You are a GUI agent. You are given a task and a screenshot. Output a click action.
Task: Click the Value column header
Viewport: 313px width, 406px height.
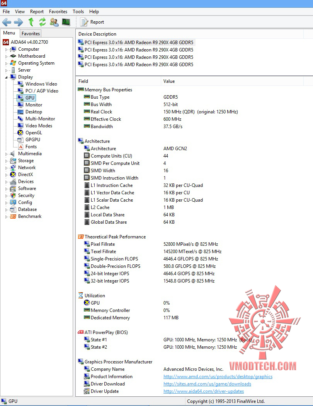point(232,81)
